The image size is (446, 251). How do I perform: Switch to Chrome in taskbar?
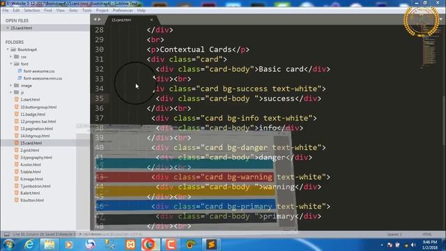(150, 245)
